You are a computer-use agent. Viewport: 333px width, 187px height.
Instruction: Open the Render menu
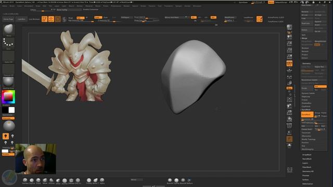tap(126, 6)
